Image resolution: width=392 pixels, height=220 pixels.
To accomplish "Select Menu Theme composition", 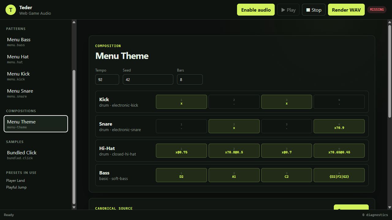I will click(36, 124).
